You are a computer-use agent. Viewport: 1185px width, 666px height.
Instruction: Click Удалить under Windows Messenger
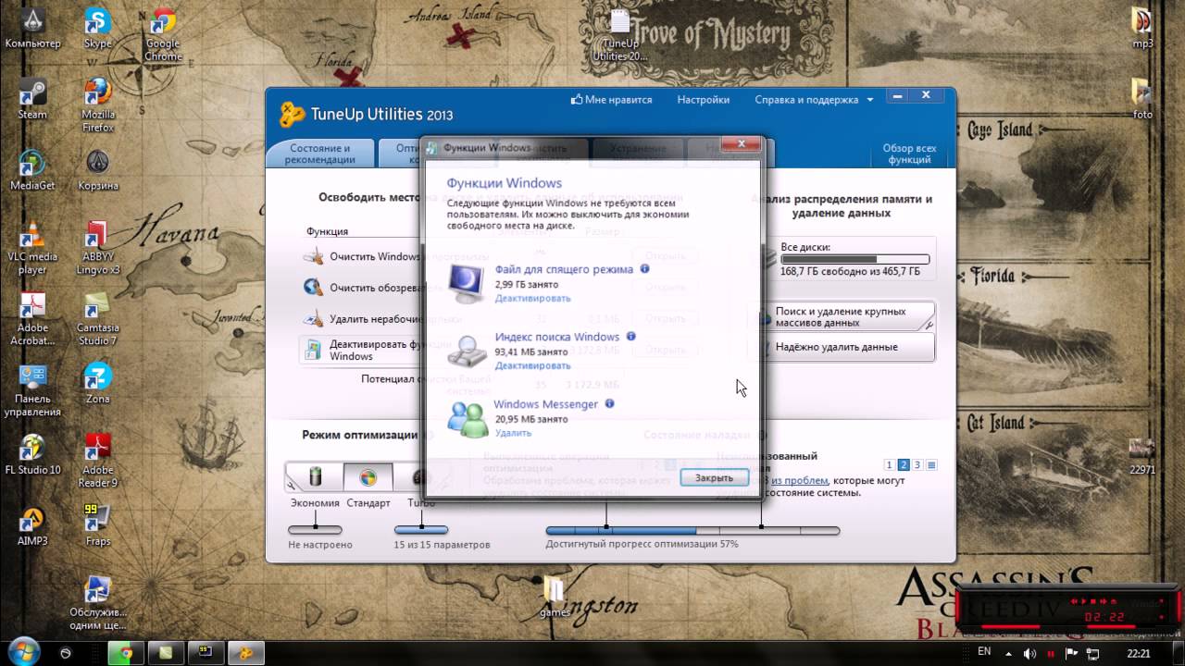[513, 433]
